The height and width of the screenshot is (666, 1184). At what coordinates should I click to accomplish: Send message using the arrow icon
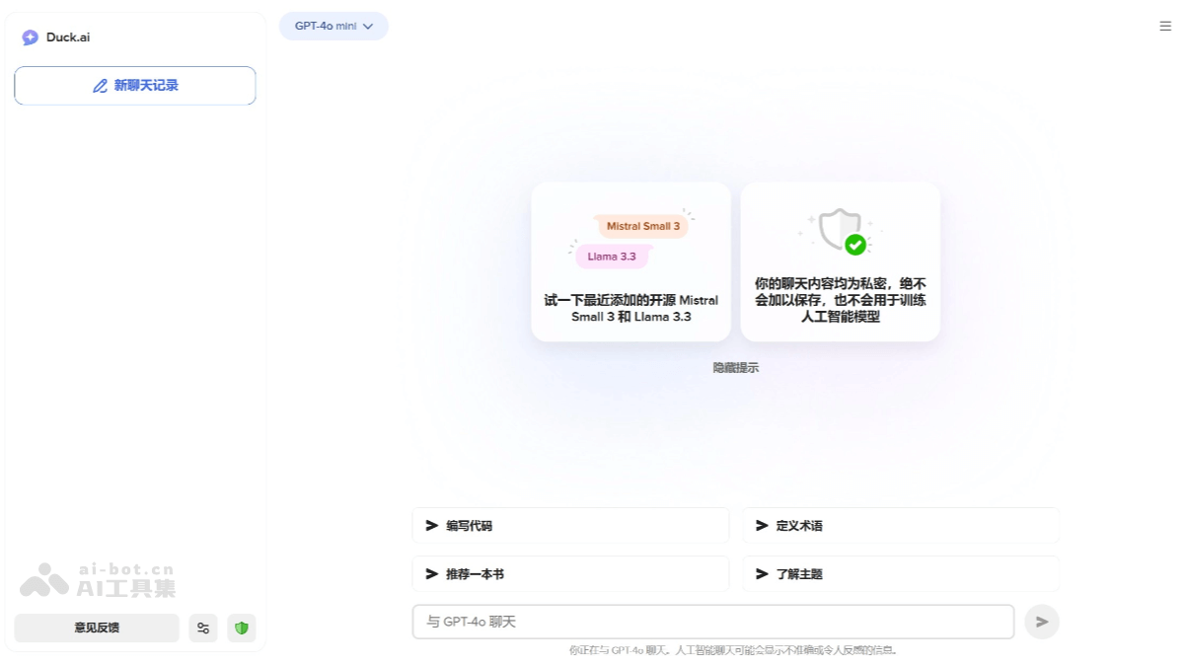pyautogui.click(x=1041, y=622)
